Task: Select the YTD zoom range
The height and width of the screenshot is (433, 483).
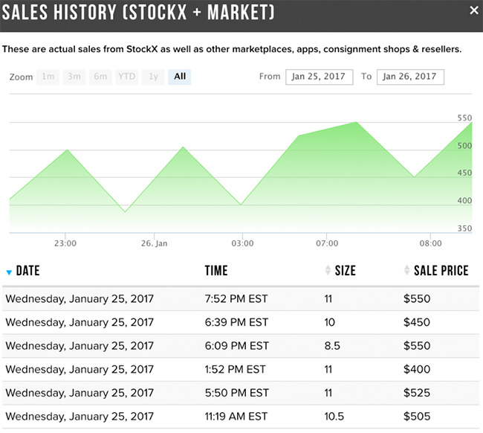Action: 126,77
